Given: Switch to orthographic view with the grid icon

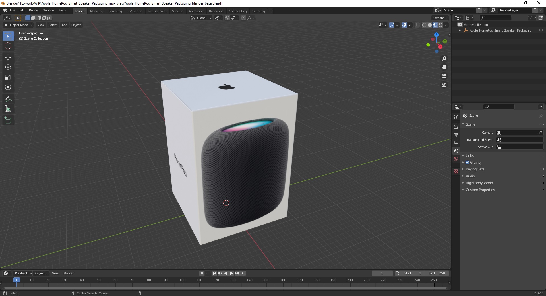Looking at the screenshot, I should pos(444,85).
